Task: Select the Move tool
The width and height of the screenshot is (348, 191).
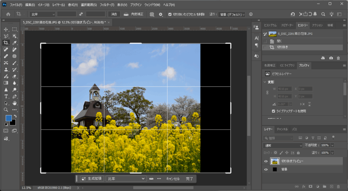Action: point(6,30)
